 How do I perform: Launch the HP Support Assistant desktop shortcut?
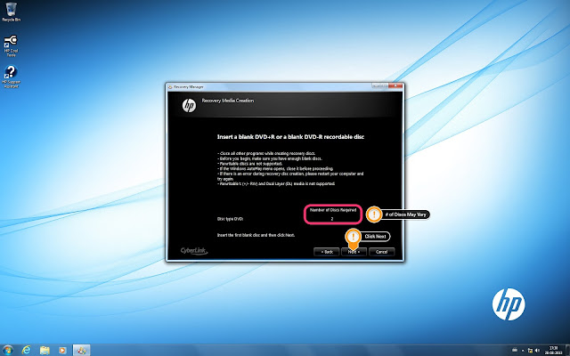coord(11,77)
